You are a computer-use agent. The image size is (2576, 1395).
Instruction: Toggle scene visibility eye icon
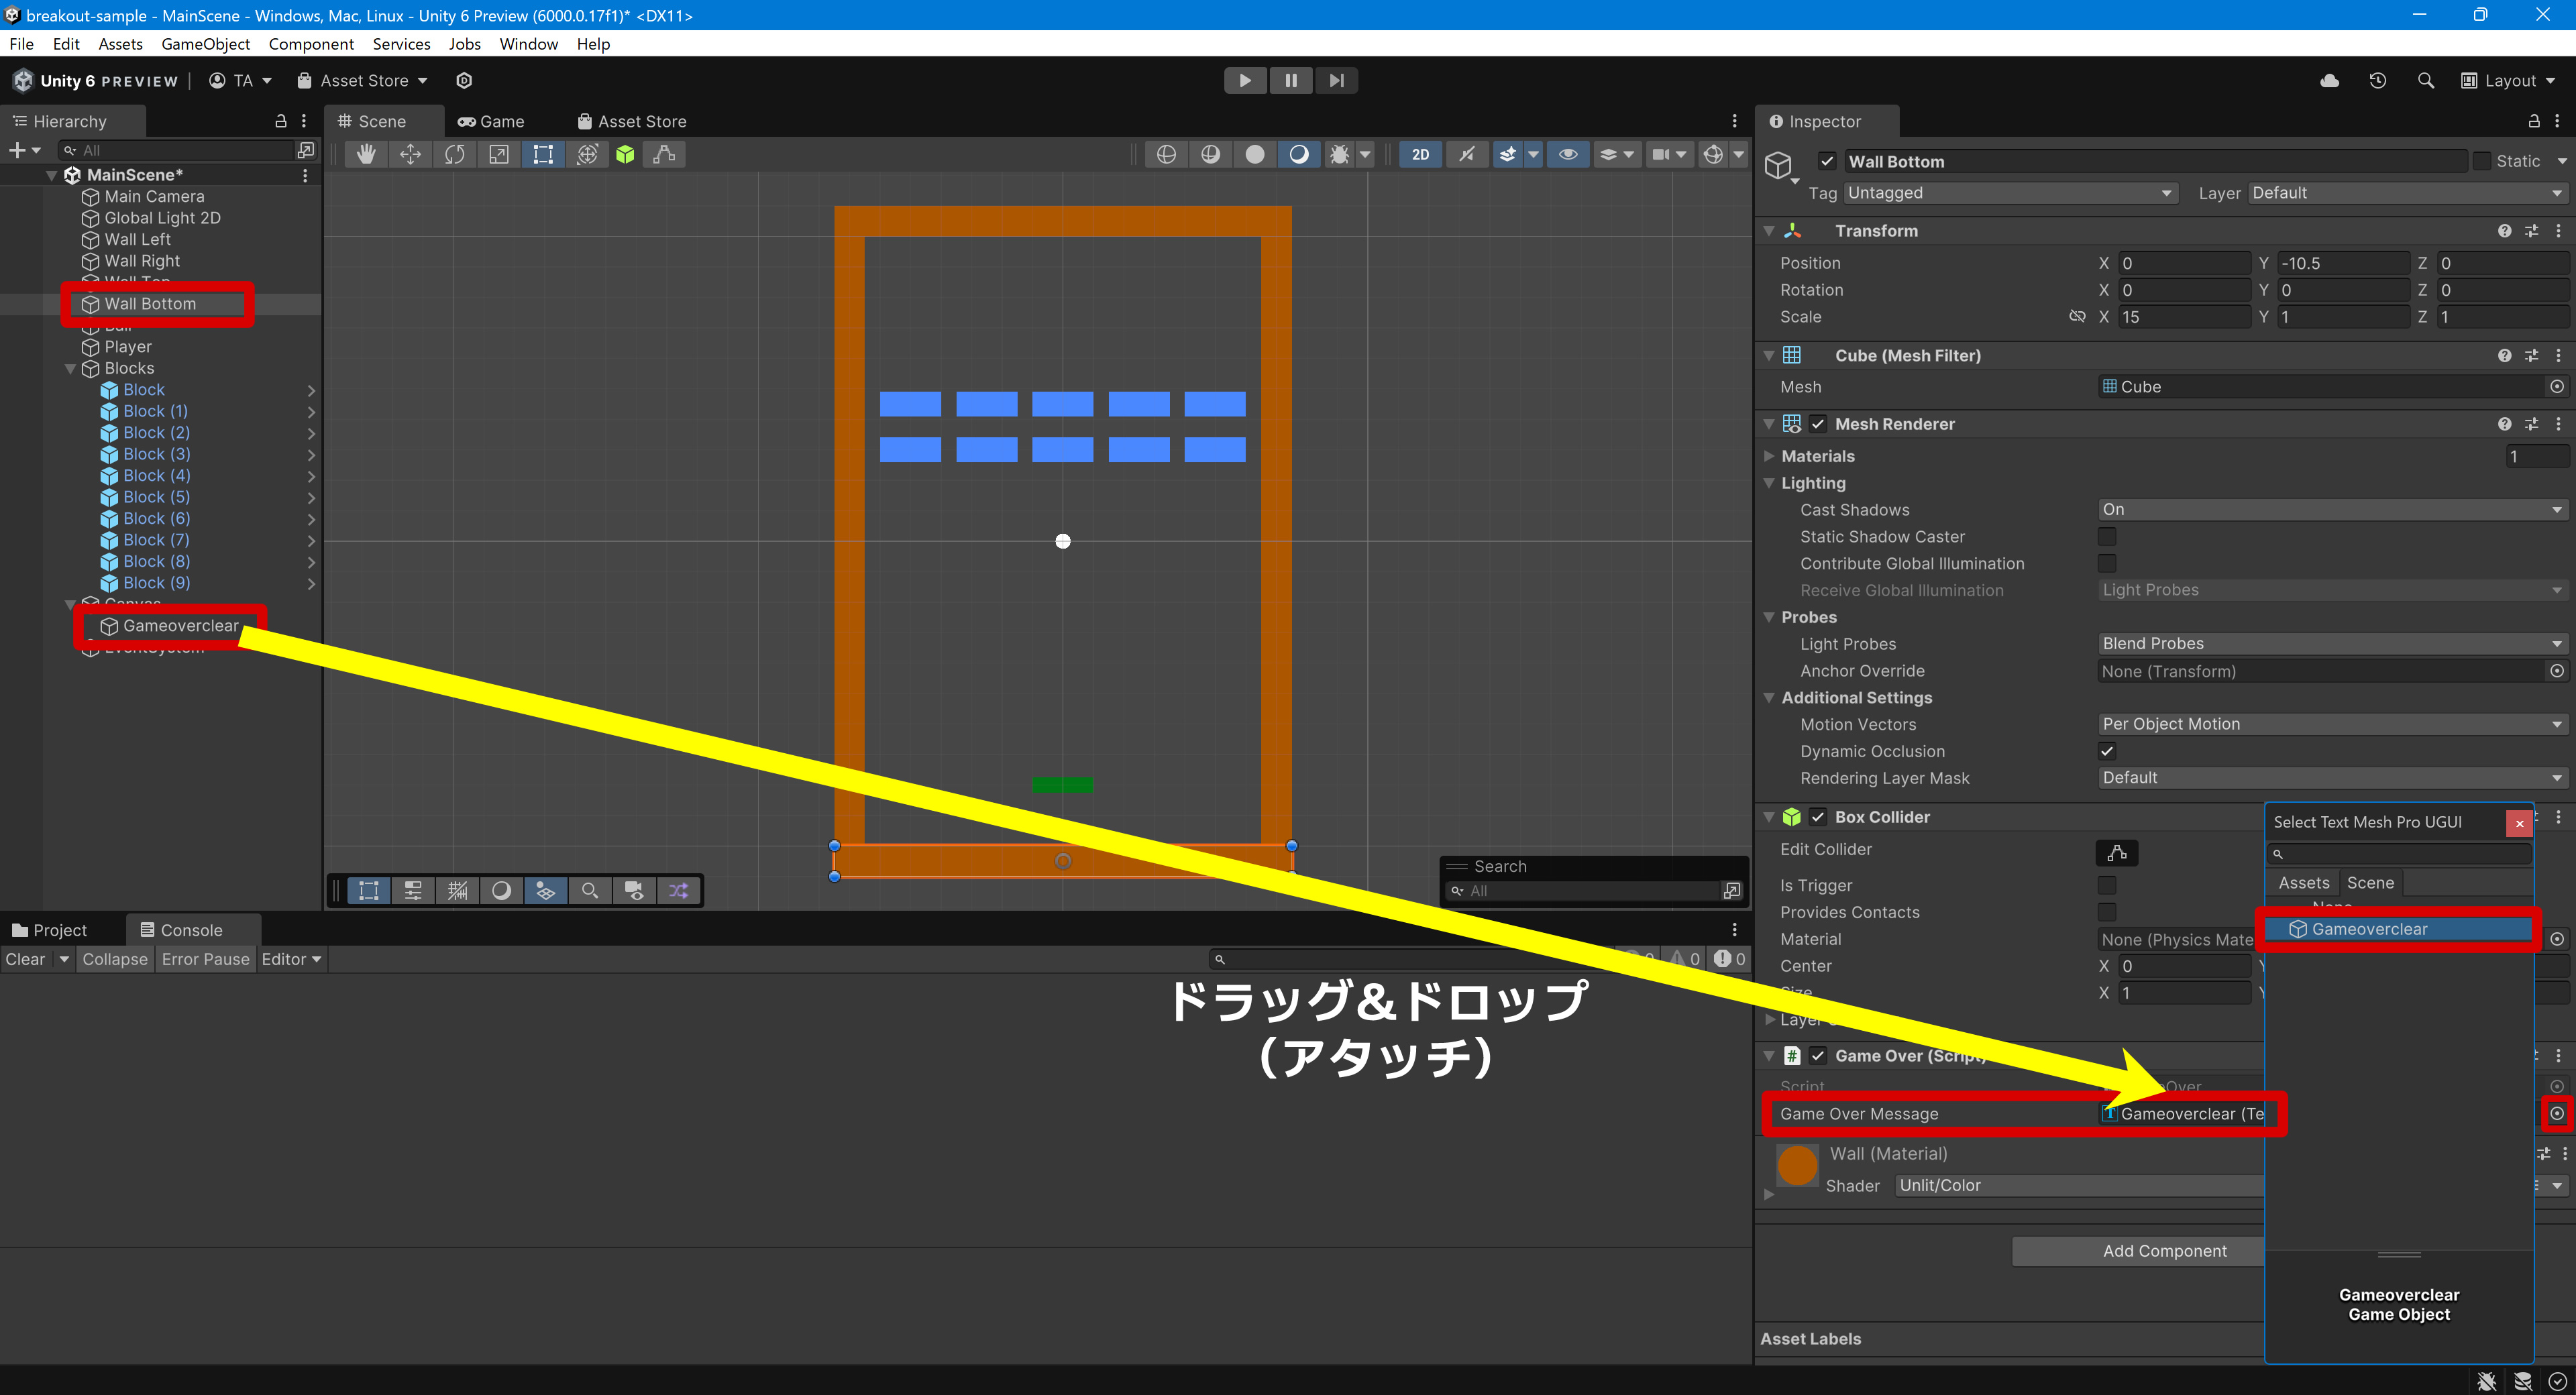coord(1568,154)
